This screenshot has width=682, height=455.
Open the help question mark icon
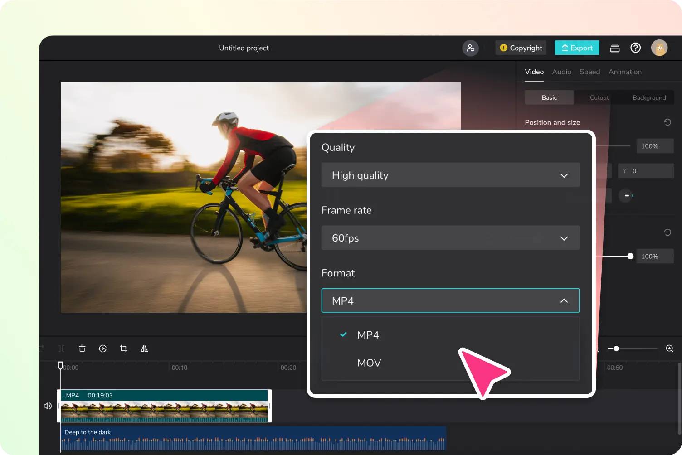636,48
